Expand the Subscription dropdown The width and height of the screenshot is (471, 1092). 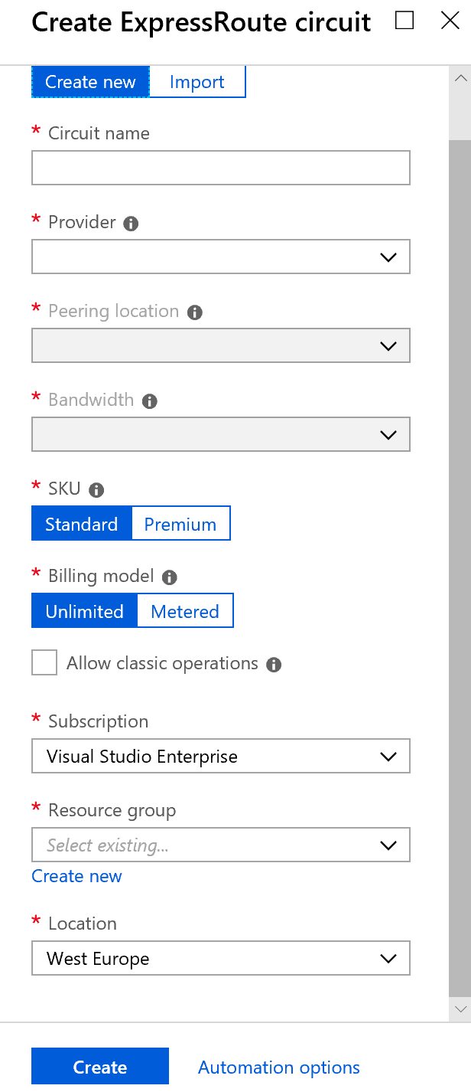(221, 757)
